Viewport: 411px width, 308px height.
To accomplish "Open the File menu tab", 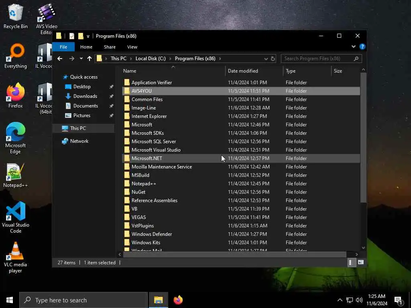I will click(63, 47).
